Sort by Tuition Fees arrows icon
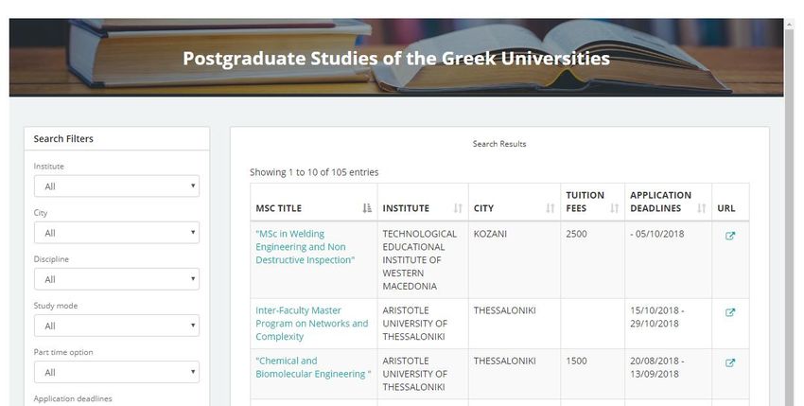The width and height of the screenshot is (804, 406). (614, 208)
